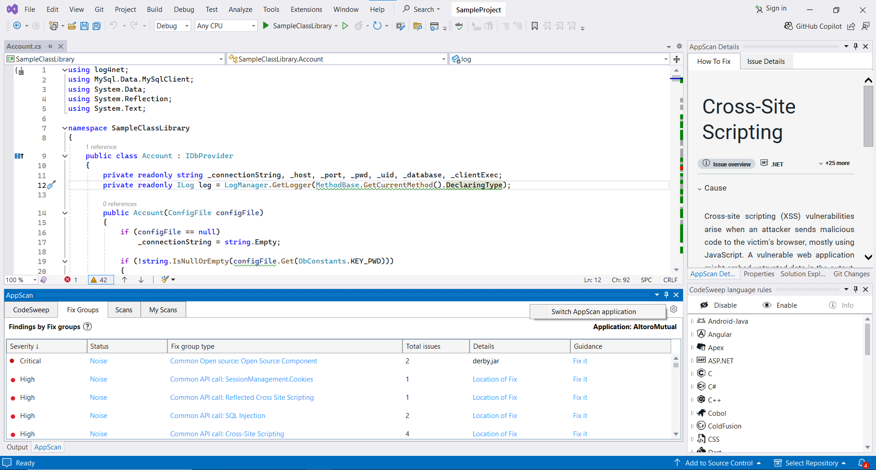Screen dimensions: 876x470
Task: Click the Find in Files folder icon
Action: coord(417,26)
